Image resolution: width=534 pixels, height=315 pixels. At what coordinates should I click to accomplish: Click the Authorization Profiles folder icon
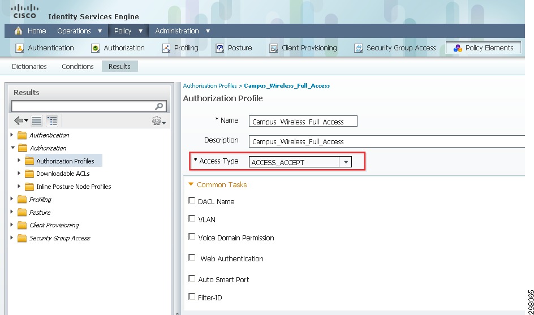[29, 161]
